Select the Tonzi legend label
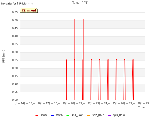The image size is (160, 120). point(44,115)
